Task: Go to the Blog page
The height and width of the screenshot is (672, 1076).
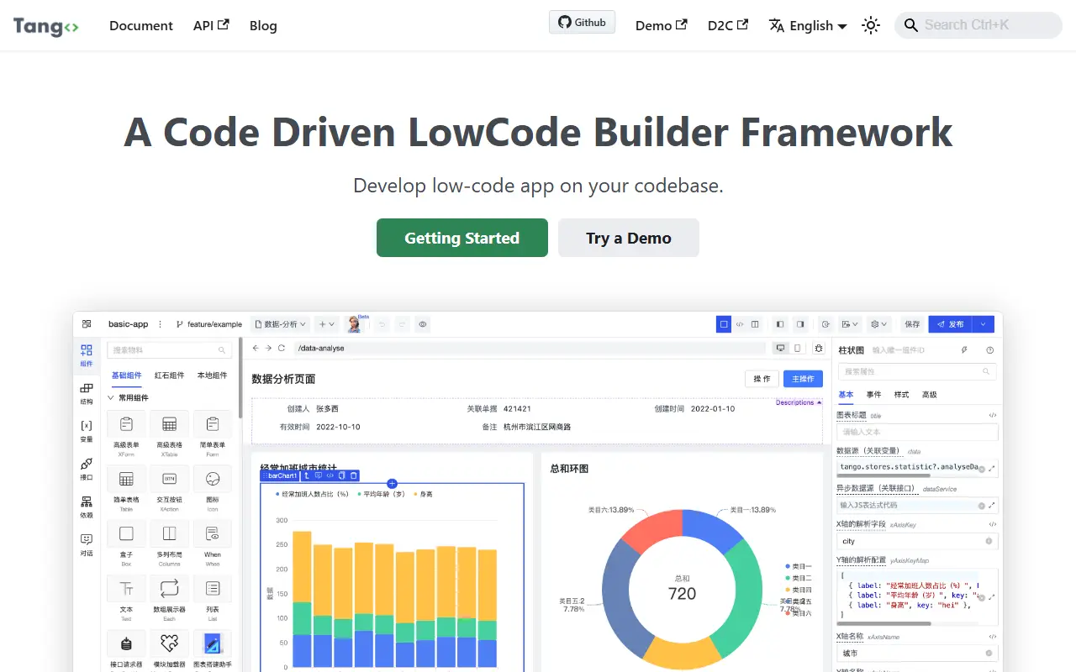Action: 263,25
